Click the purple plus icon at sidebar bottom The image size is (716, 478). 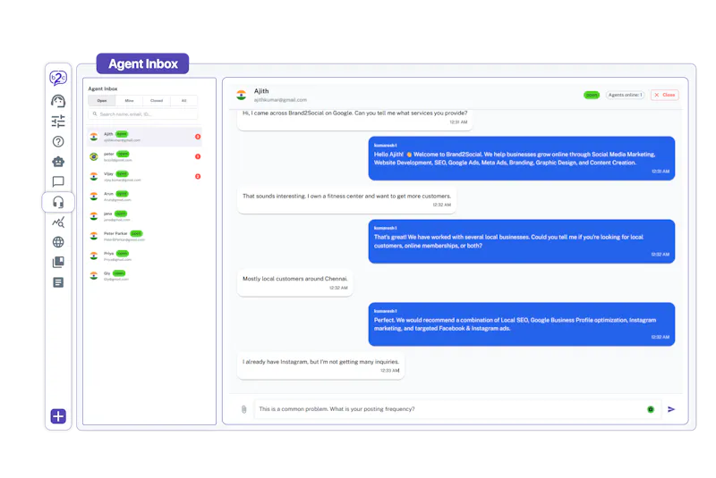tap(58, 416)
